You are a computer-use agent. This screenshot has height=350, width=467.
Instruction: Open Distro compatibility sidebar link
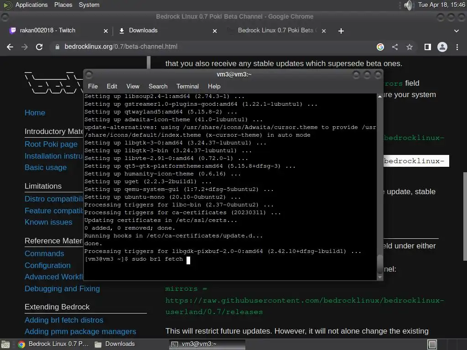coord(54,199)
